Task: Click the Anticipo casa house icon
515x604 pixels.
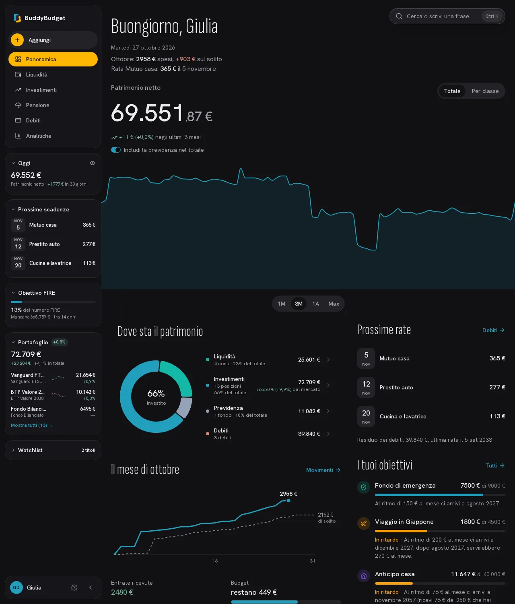Action: click(x=364, y=576)
